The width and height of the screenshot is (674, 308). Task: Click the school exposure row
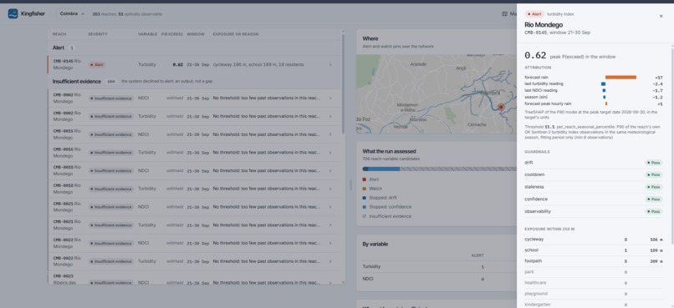[x=593, y=250]
